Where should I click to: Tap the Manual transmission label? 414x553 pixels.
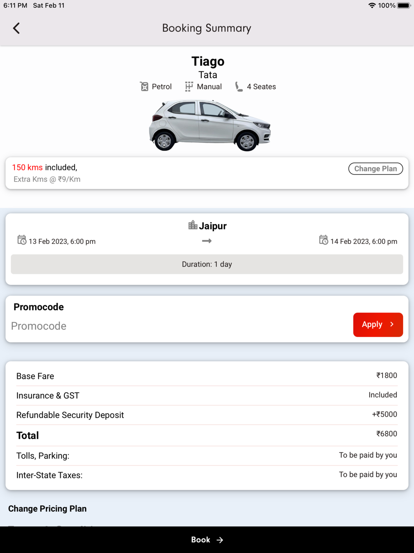209,87
